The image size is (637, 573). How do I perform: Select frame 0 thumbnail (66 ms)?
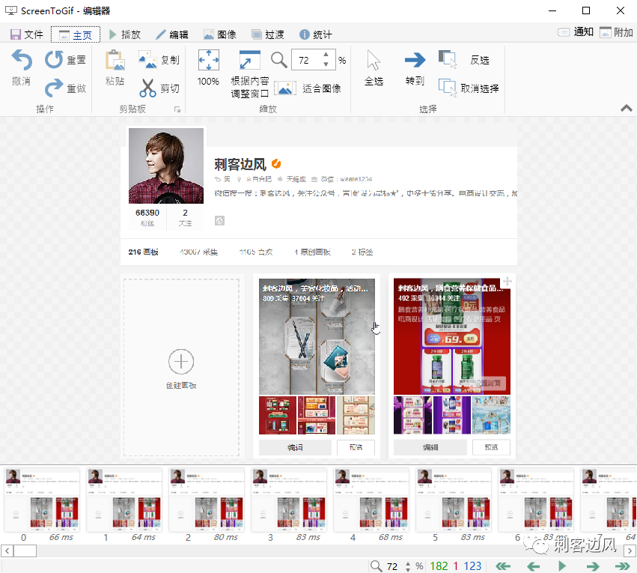[x=42, y=500]
